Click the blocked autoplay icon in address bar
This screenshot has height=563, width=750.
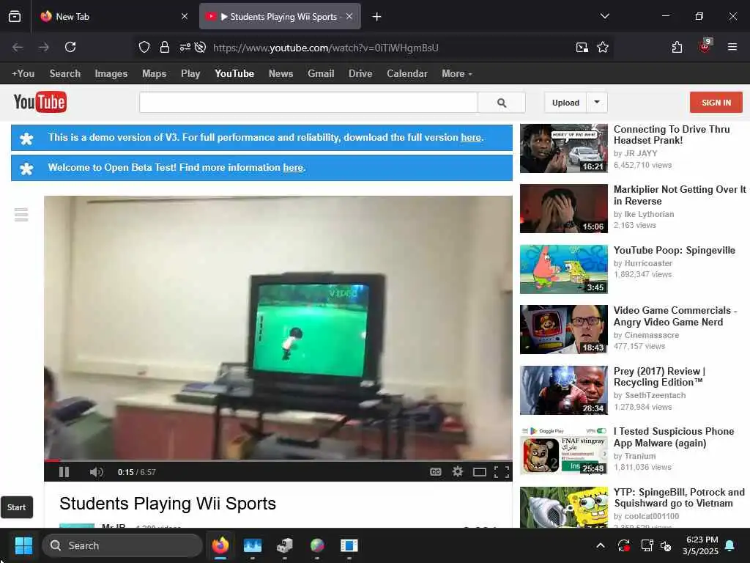(201, 47)
